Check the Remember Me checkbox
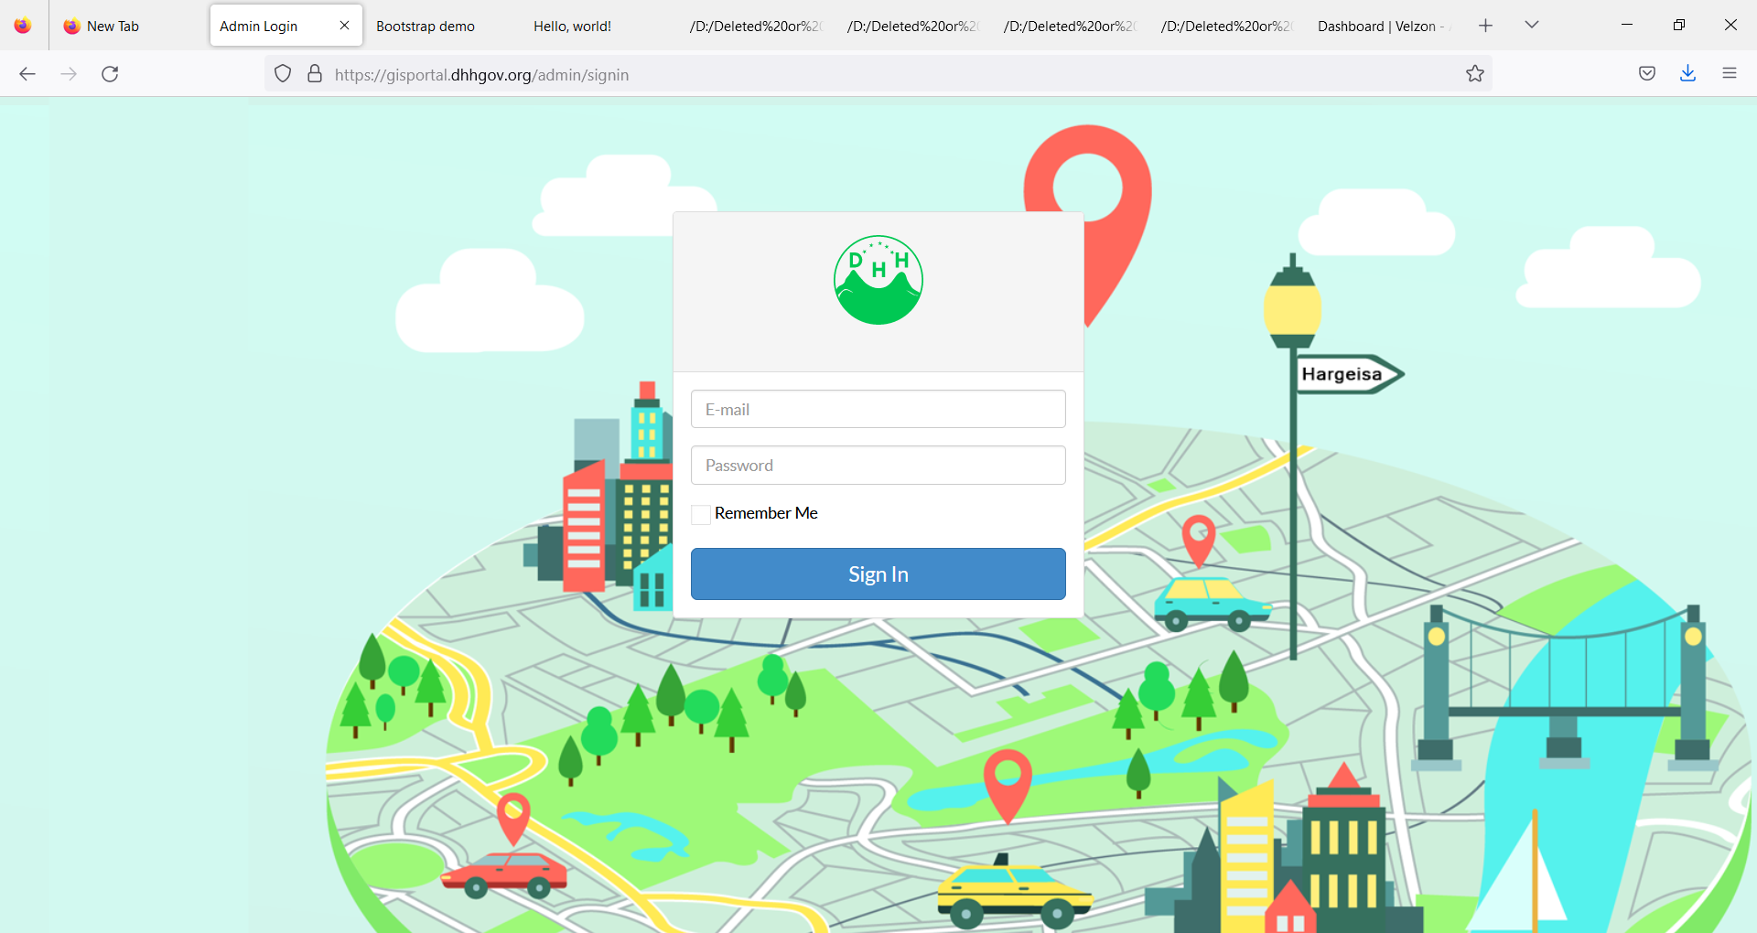1757x933 pixels. click(x=701, y=514)
